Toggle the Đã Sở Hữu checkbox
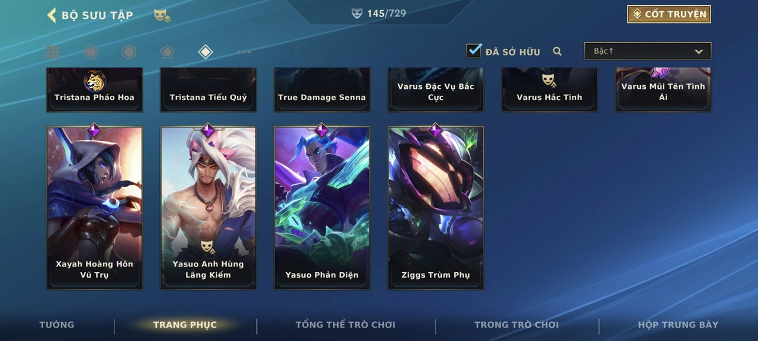Screen dimensions: 758x341 (474, 51)
